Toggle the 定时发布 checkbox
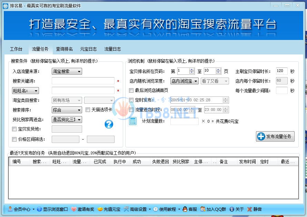307x217 pixels. point(131,100)
